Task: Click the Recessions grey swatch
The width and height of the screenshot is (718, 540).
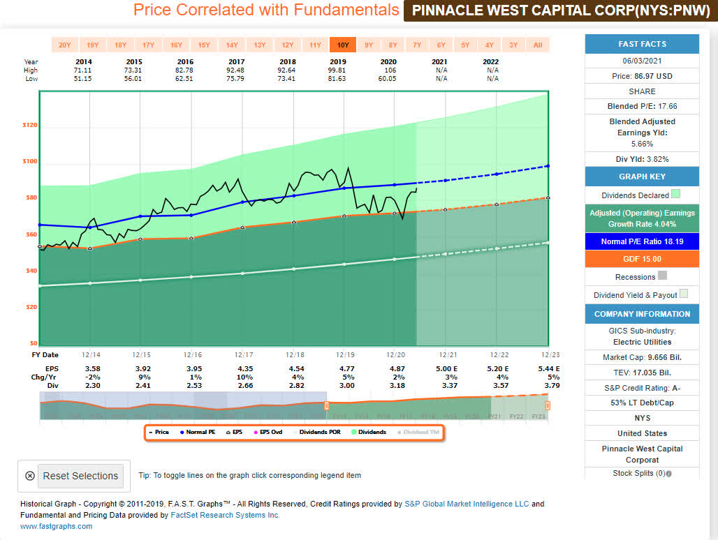Action: coord(662,276)
